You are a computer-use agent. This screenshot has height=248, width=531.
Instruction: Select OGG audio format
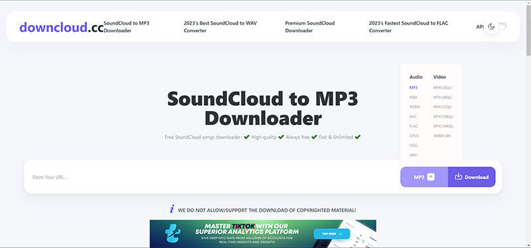413,145
